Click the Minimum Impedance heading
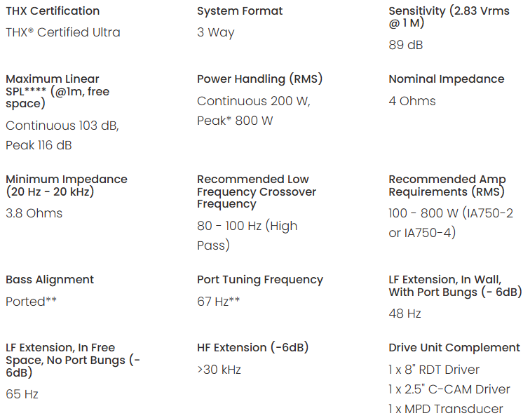This screenshot has height=418, width=523. click(67, 185)
